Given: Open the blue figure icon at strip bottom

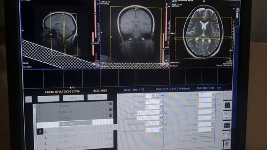Looking at the screenshot, I should click(x=227, y=145).
